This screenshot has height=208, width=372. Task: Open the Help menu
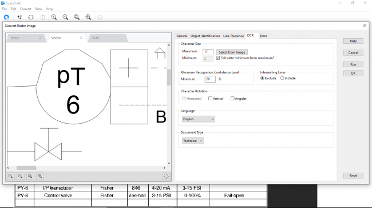pyautogui.click(x=49, y=9)
